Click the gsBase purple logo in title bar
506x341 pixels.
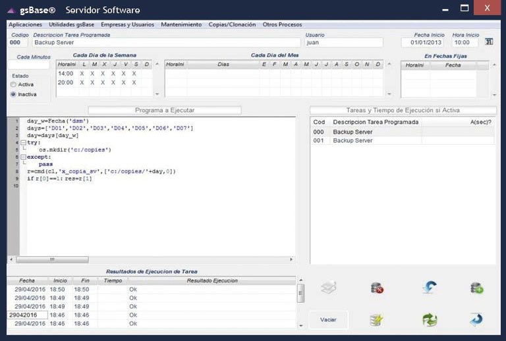click(x=11, y=11)
